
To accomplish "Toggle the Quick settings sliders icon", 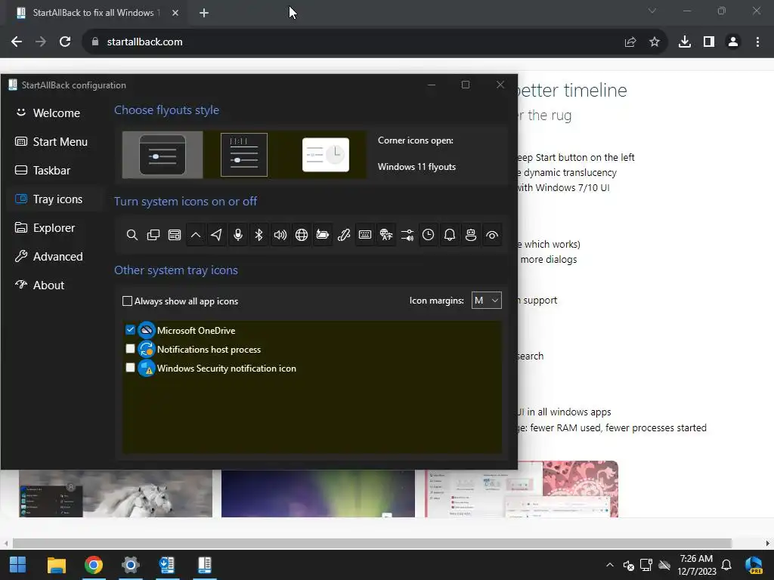I will coord(407,236).
